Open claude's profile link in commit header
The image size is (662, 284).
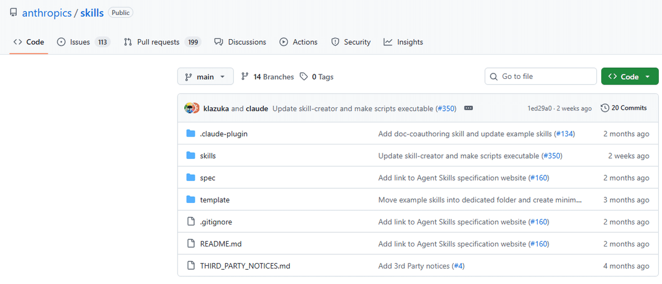coord(257,109)
